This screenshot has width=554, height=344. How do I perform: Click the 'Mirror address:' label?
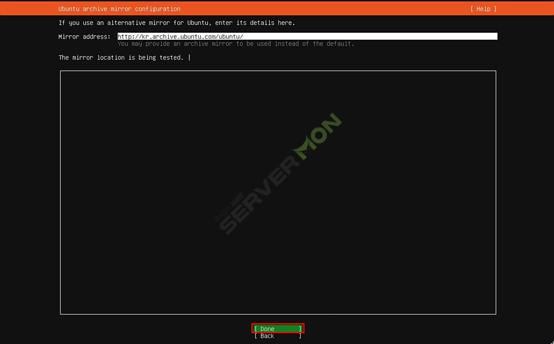84,37
